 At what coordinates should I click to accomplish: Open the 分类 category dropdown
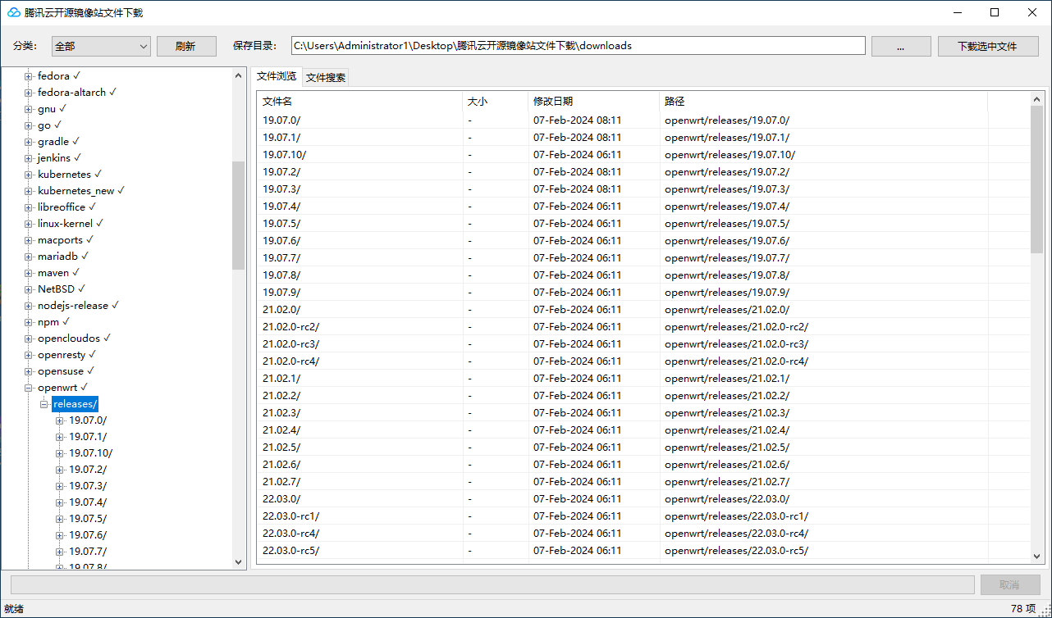click(x=101, y=46)
